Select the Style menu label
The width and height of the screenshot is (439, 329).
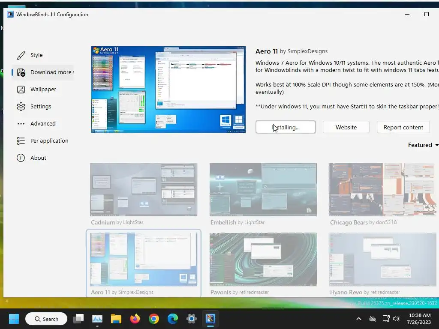pos(36,55)
